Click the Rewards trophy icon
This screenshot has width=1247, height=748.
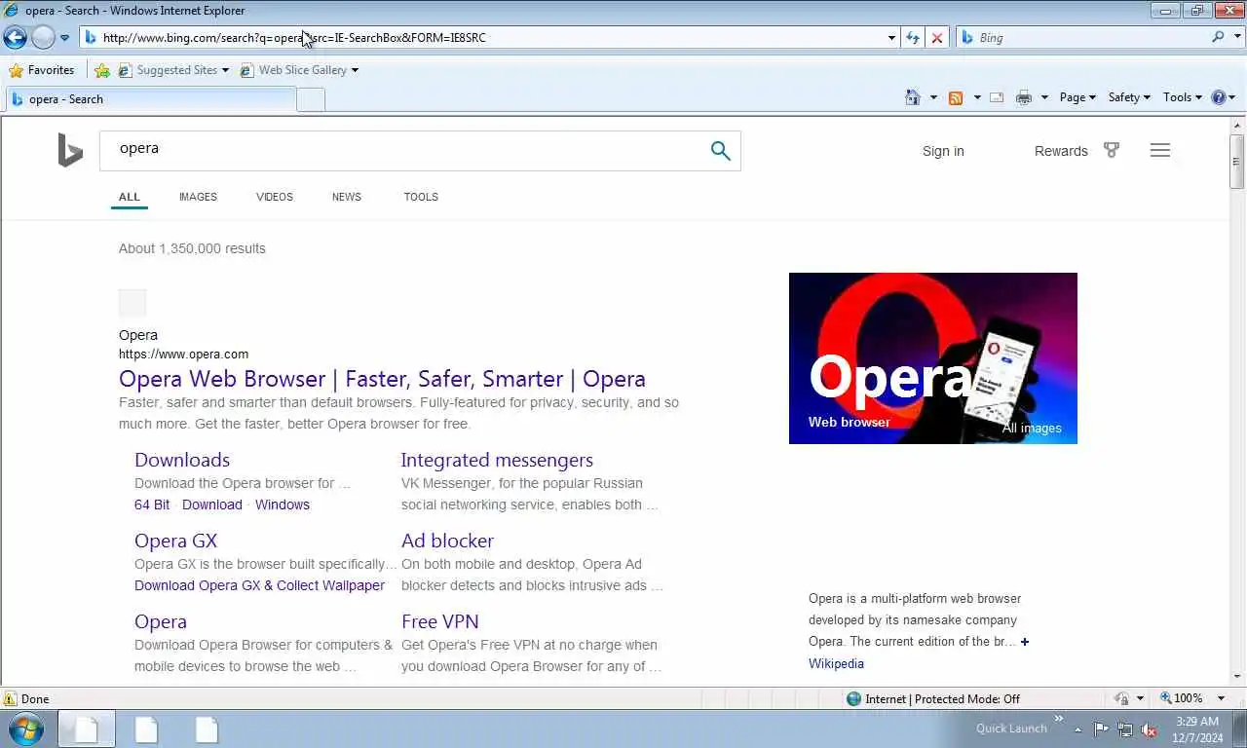coord(1112,150)
